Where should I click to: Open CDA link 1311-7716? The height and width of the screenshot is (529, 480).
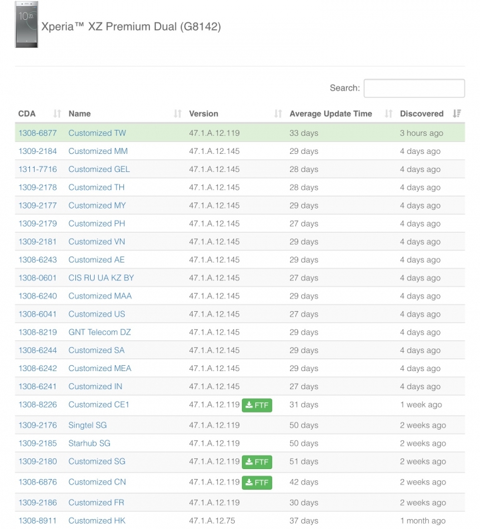pos(37,169)
